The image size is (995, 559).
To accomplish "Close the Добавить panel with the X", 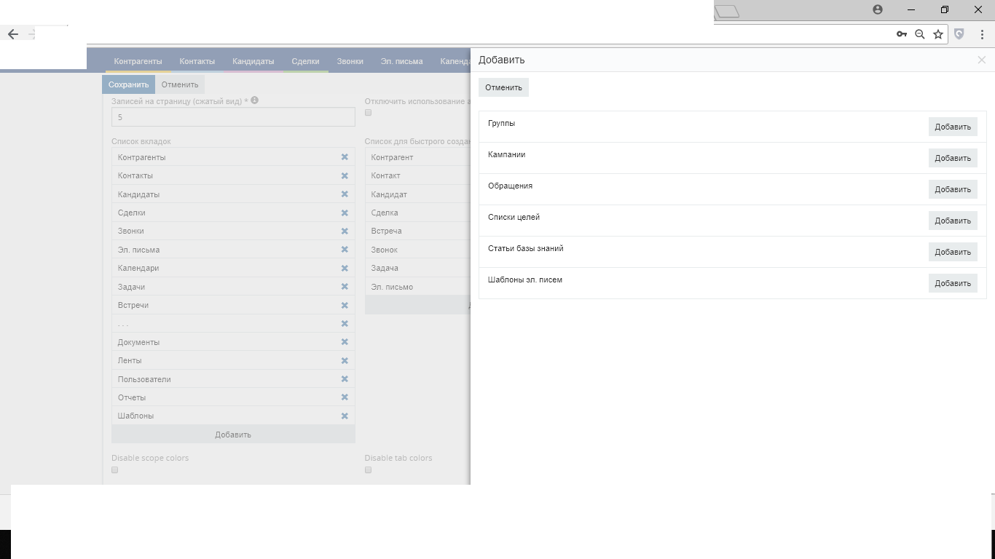I will (x=981, y=60).
